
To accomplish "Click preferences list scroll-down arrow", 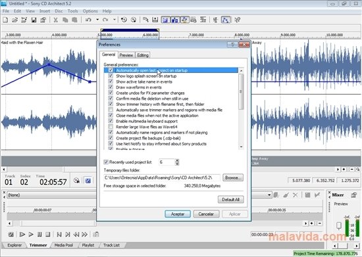I will tap(241, 147).
